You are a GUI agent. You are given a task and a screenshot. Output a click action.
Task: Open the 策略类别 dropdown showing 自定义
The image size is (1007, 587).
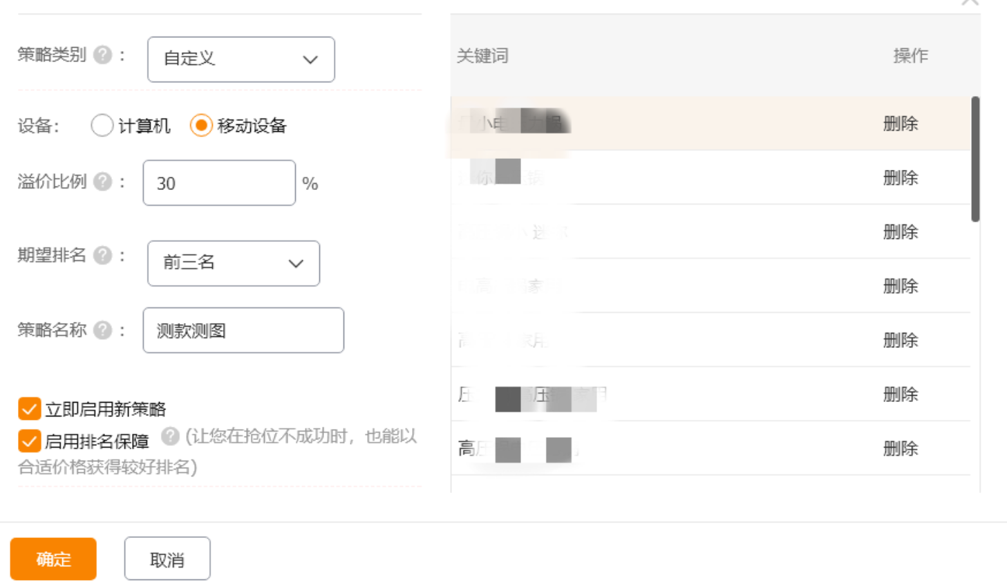241,59
